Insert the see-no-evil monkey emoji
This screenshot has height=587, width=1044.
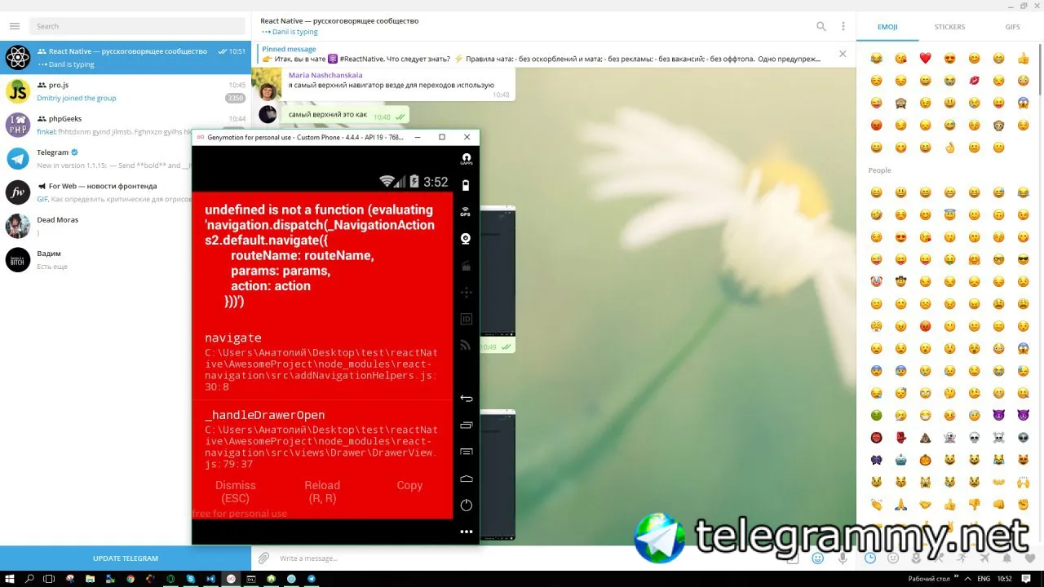coord(900,103)
